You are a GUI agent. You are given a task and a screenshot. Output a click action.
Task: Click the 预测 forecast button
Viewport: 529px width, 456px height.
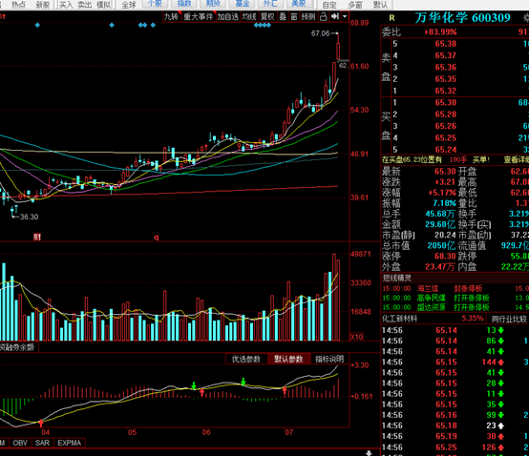click(x=308, y=16)
